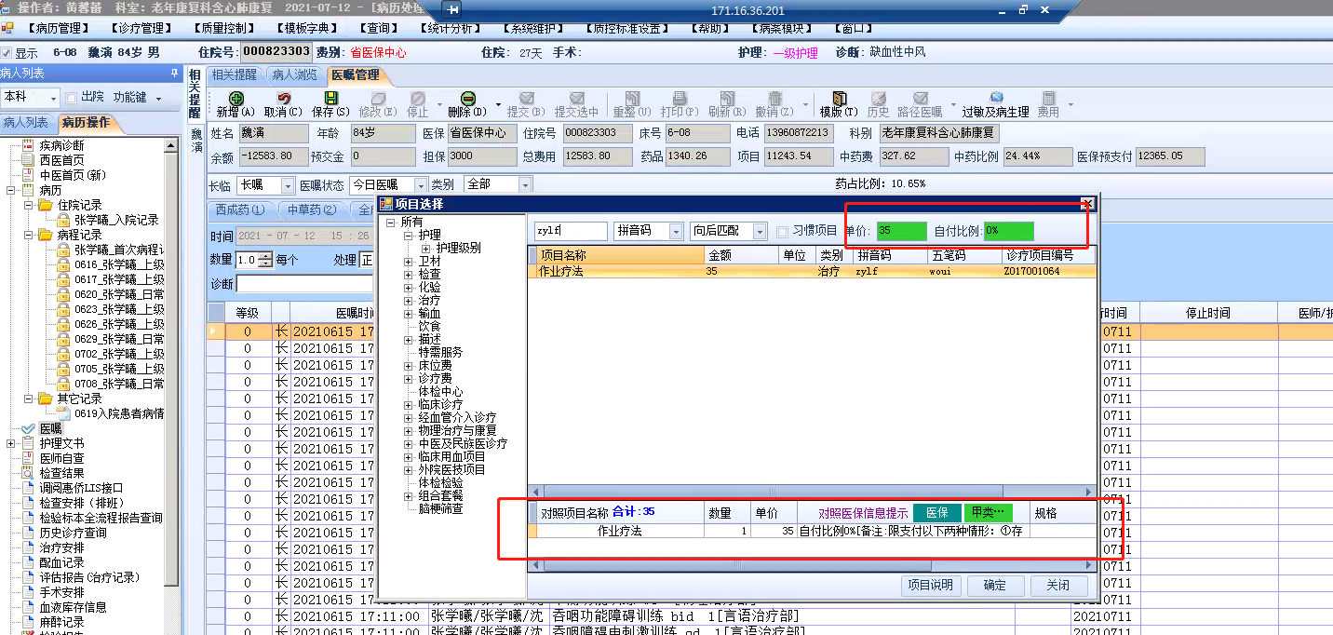Click the 关闭 button in dialog
This screenshot has width=1333, height=635.
[x=1057, y=586]
